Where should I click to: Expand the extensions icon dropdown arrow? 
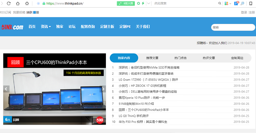(230, 3)
